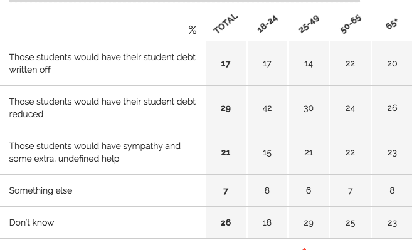The width and height of the screenshot is (412, 250).
Task: Click the gray scrollbar bar above the table
Action: pyautogui.click(x=184, y=1)
